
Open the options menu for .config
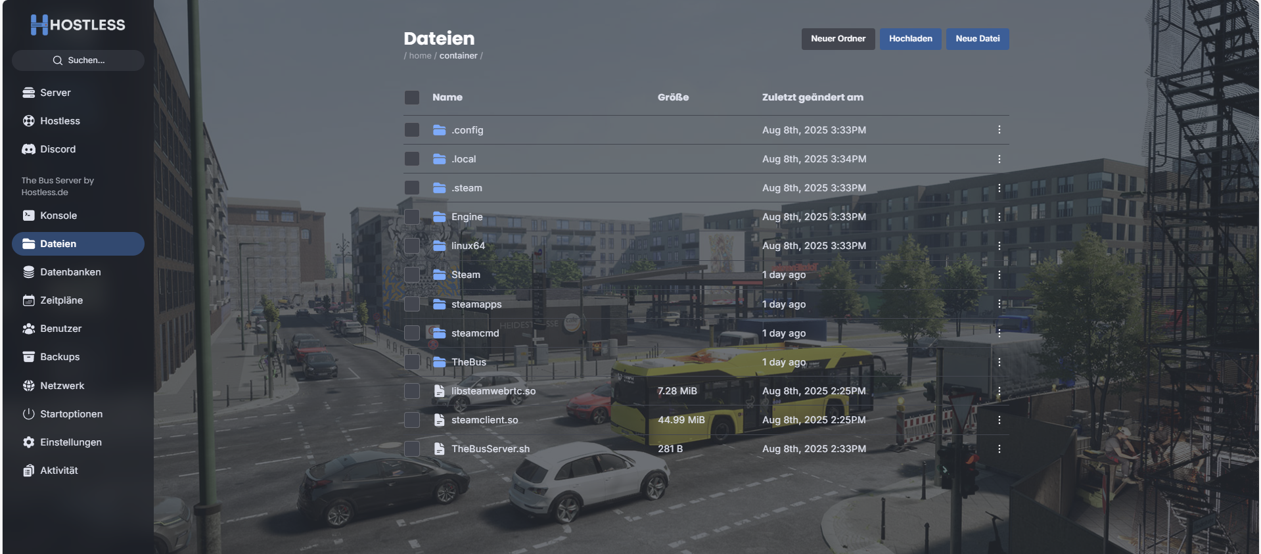[999, 130]
